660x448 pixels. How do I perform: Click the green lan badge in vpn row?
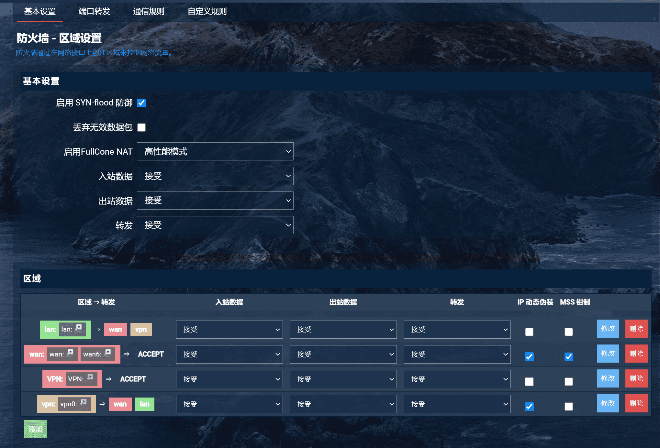pyautogui.click(x=144, y=404)
